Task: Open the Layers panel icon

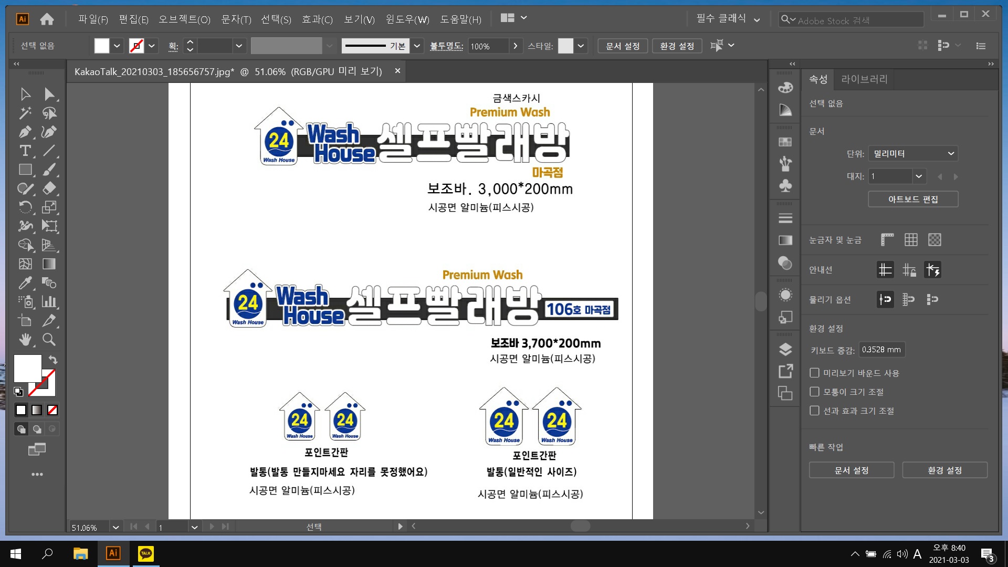Action: (x=785, y=349)
